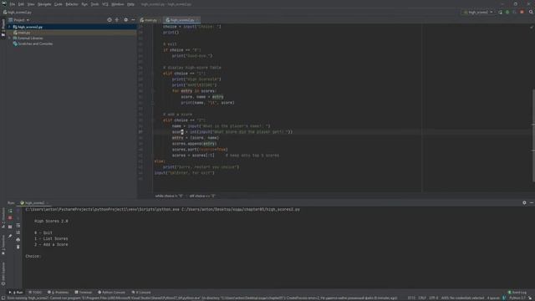Screen dimensions: 535x301
Task: Click the restore layout icon in Run panel
Action: click(x=10, y=227)
